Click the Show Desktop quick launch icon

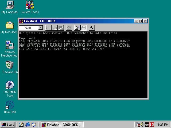tap(34, 125)
